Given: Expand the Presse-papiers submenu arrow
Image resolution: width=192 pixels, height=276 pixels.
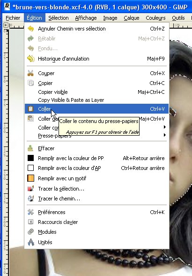Looking at the screenshot, I should (x=164, y=135).
